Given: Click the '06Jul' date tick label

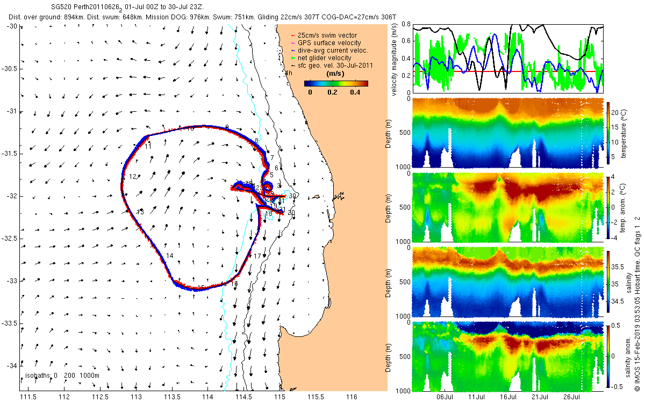Looking at the screenshot, I should (444, 397).
